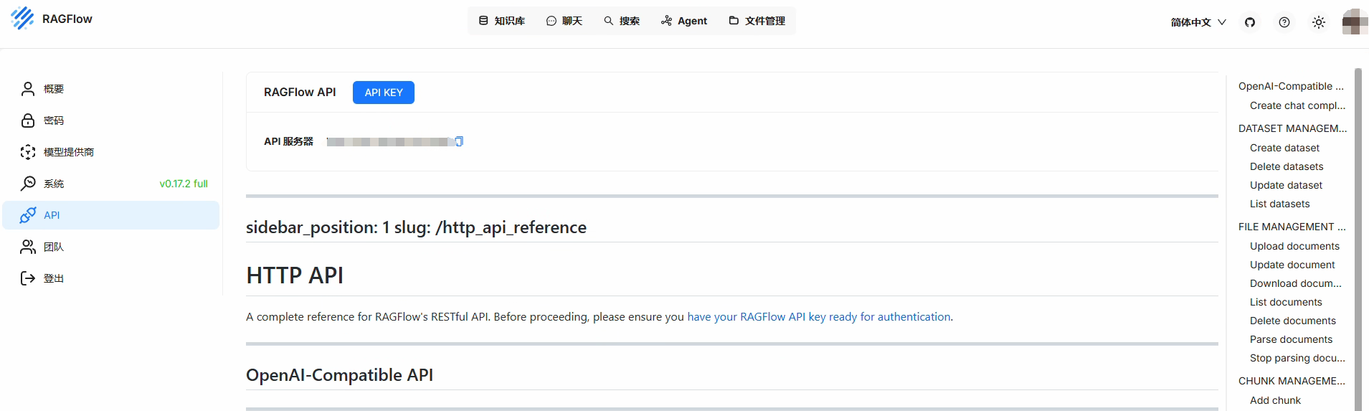The image size is (1369, 411).
Task: Click the Agent nodes icon
Action: [x=666, y=21]
